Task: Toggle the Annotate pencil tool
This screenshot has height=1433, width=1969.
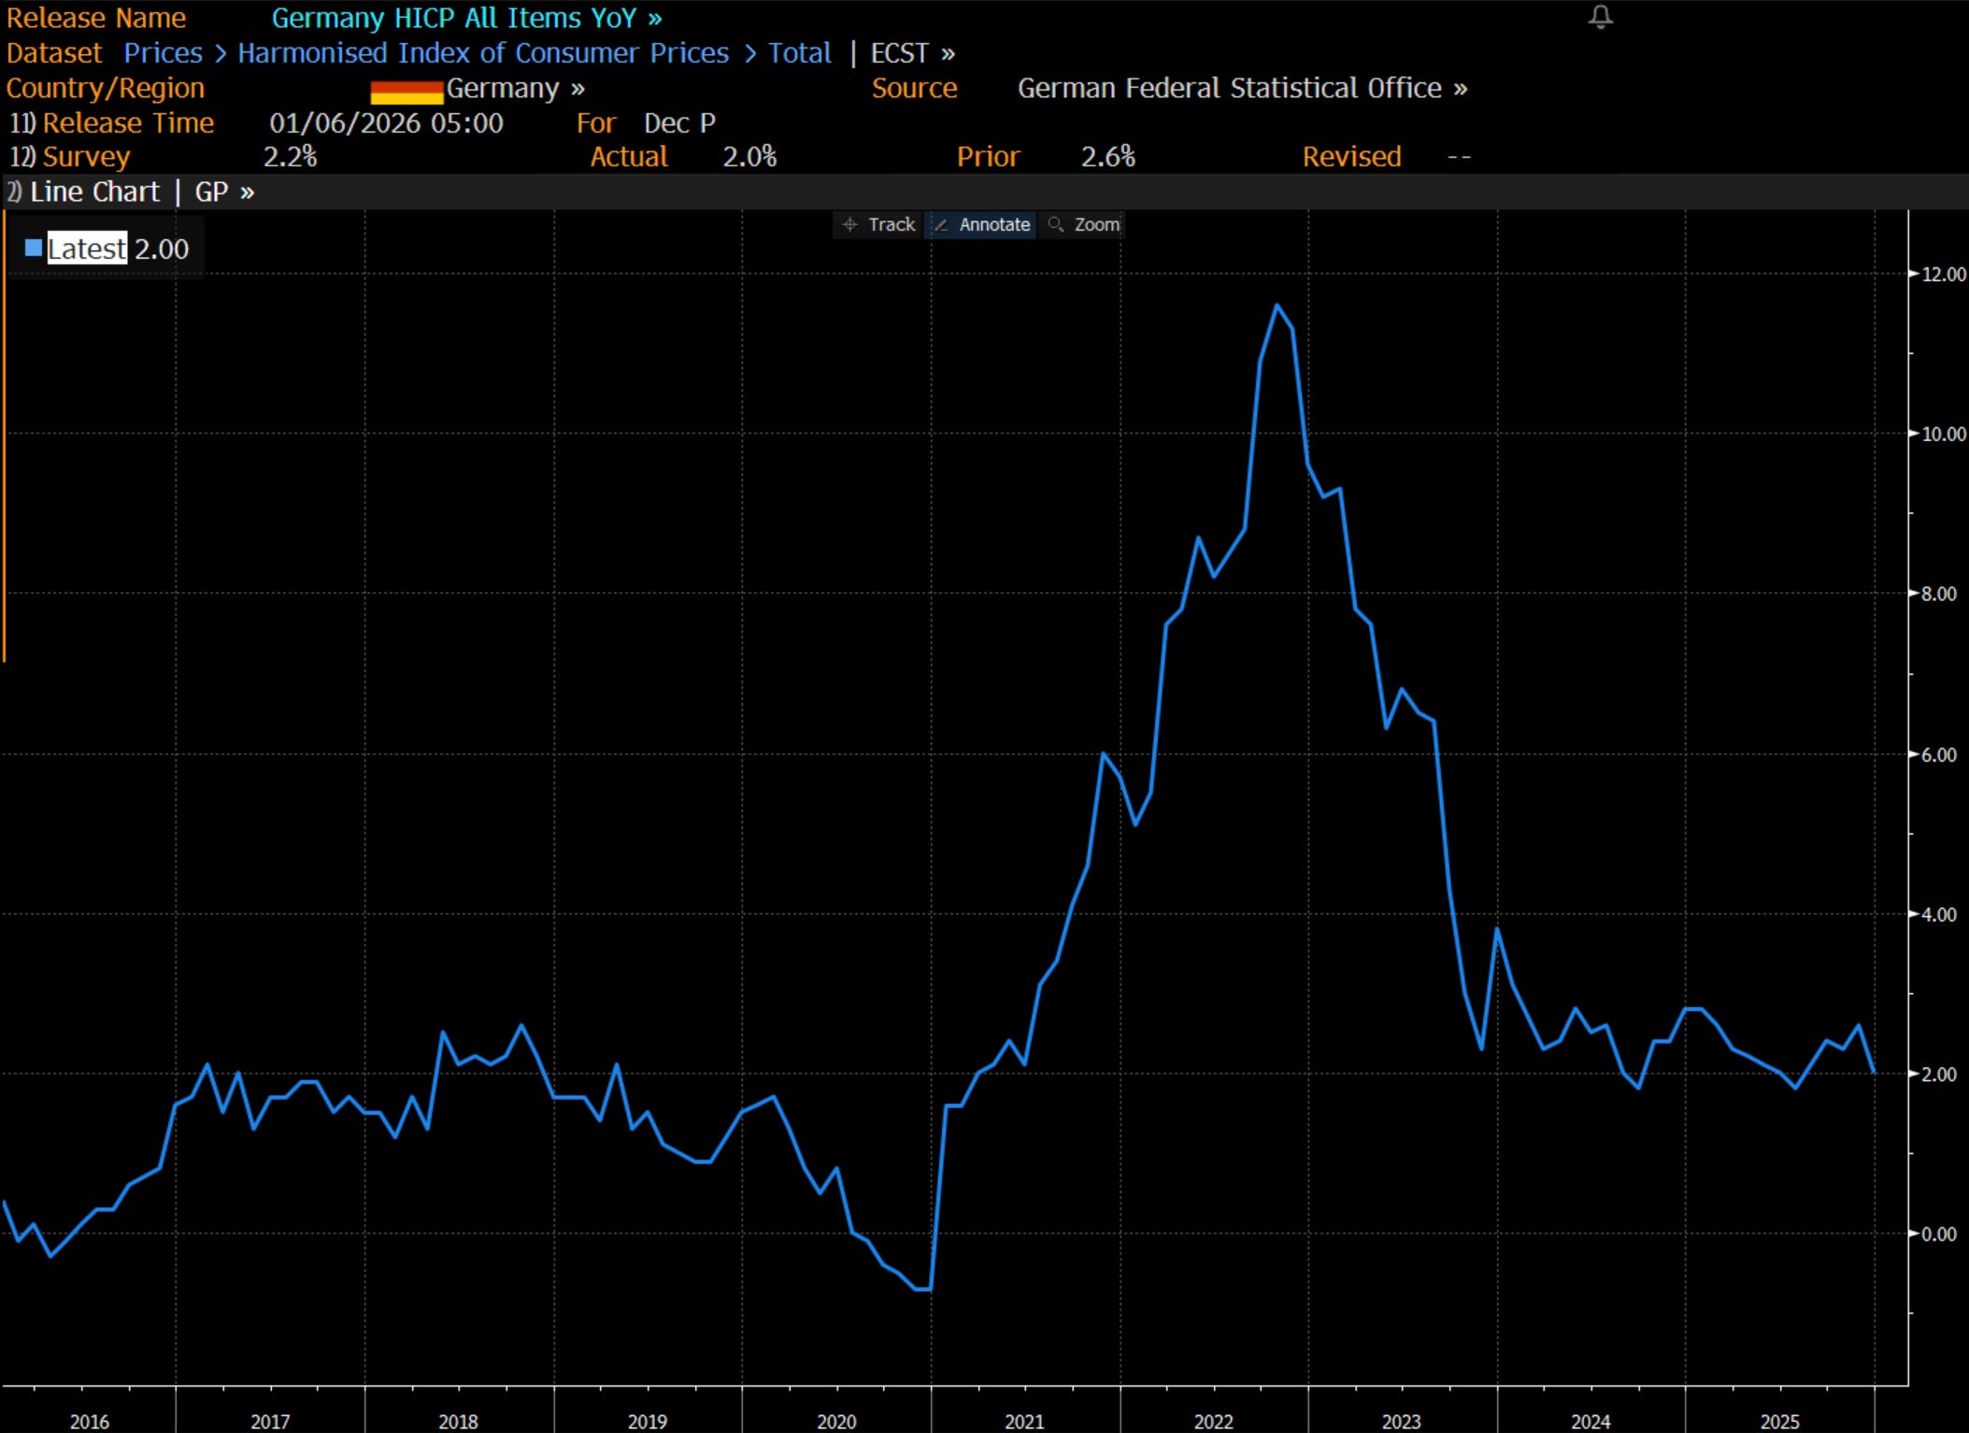Action: (x=981, y=224)
